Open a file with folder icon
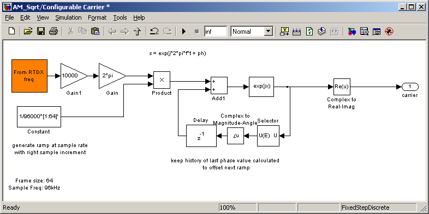This screenshot has height=214, width=429. click(x=28, y=32)
